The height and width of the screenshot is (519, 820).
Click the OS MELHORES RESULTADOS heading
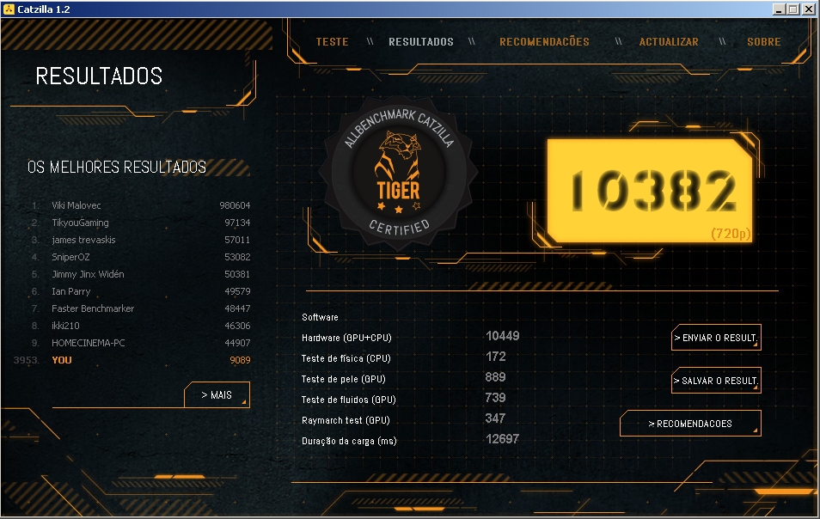pyautogui.click(x=117, y=168)
